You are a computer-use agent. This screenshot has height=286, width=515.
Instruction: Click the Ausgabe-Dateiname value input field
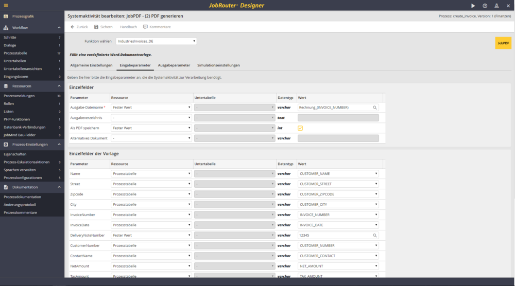[338, 108]
